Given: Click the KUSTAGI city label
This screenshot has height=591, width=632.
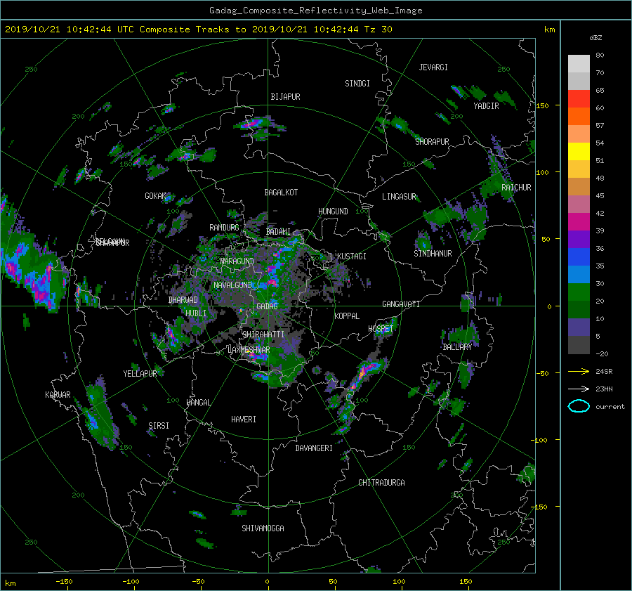Looking at the screenshot, I should tap(352, 256).
